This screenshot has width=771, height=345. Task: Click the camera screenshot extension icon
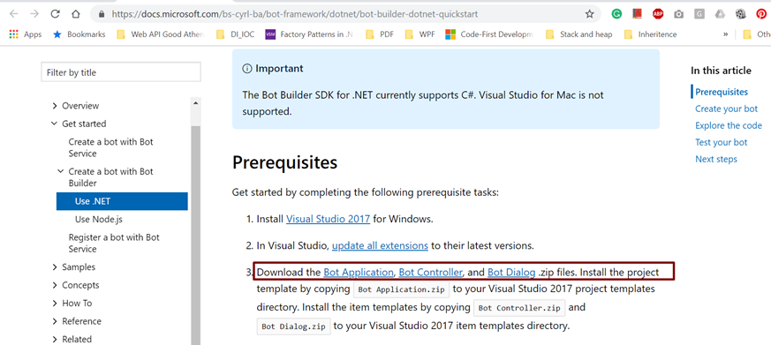click(678, 14)
